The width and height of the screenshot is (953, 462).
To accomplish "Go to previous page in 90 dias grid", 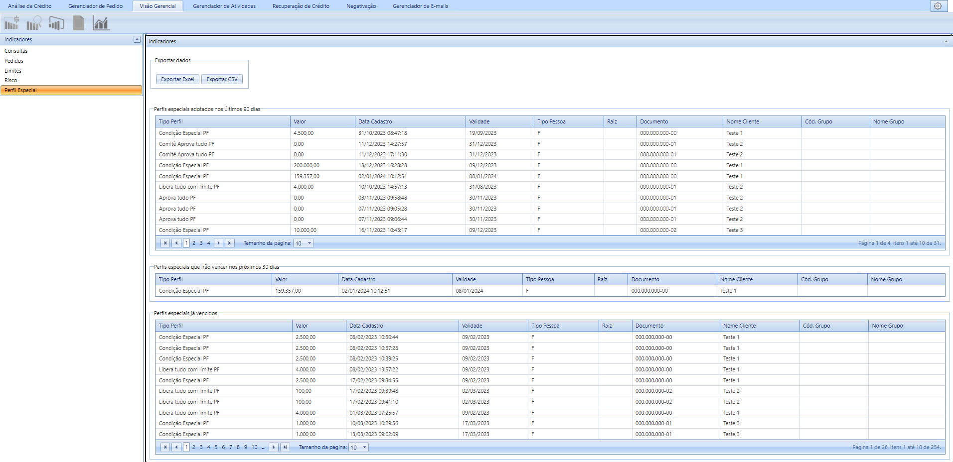I will (176, 243).
